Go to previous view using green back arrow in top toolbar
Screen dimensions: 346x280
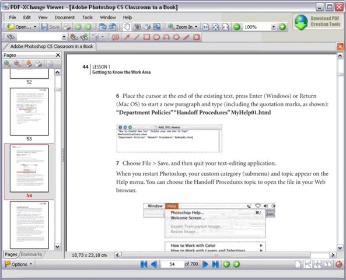tap(78, 27)
